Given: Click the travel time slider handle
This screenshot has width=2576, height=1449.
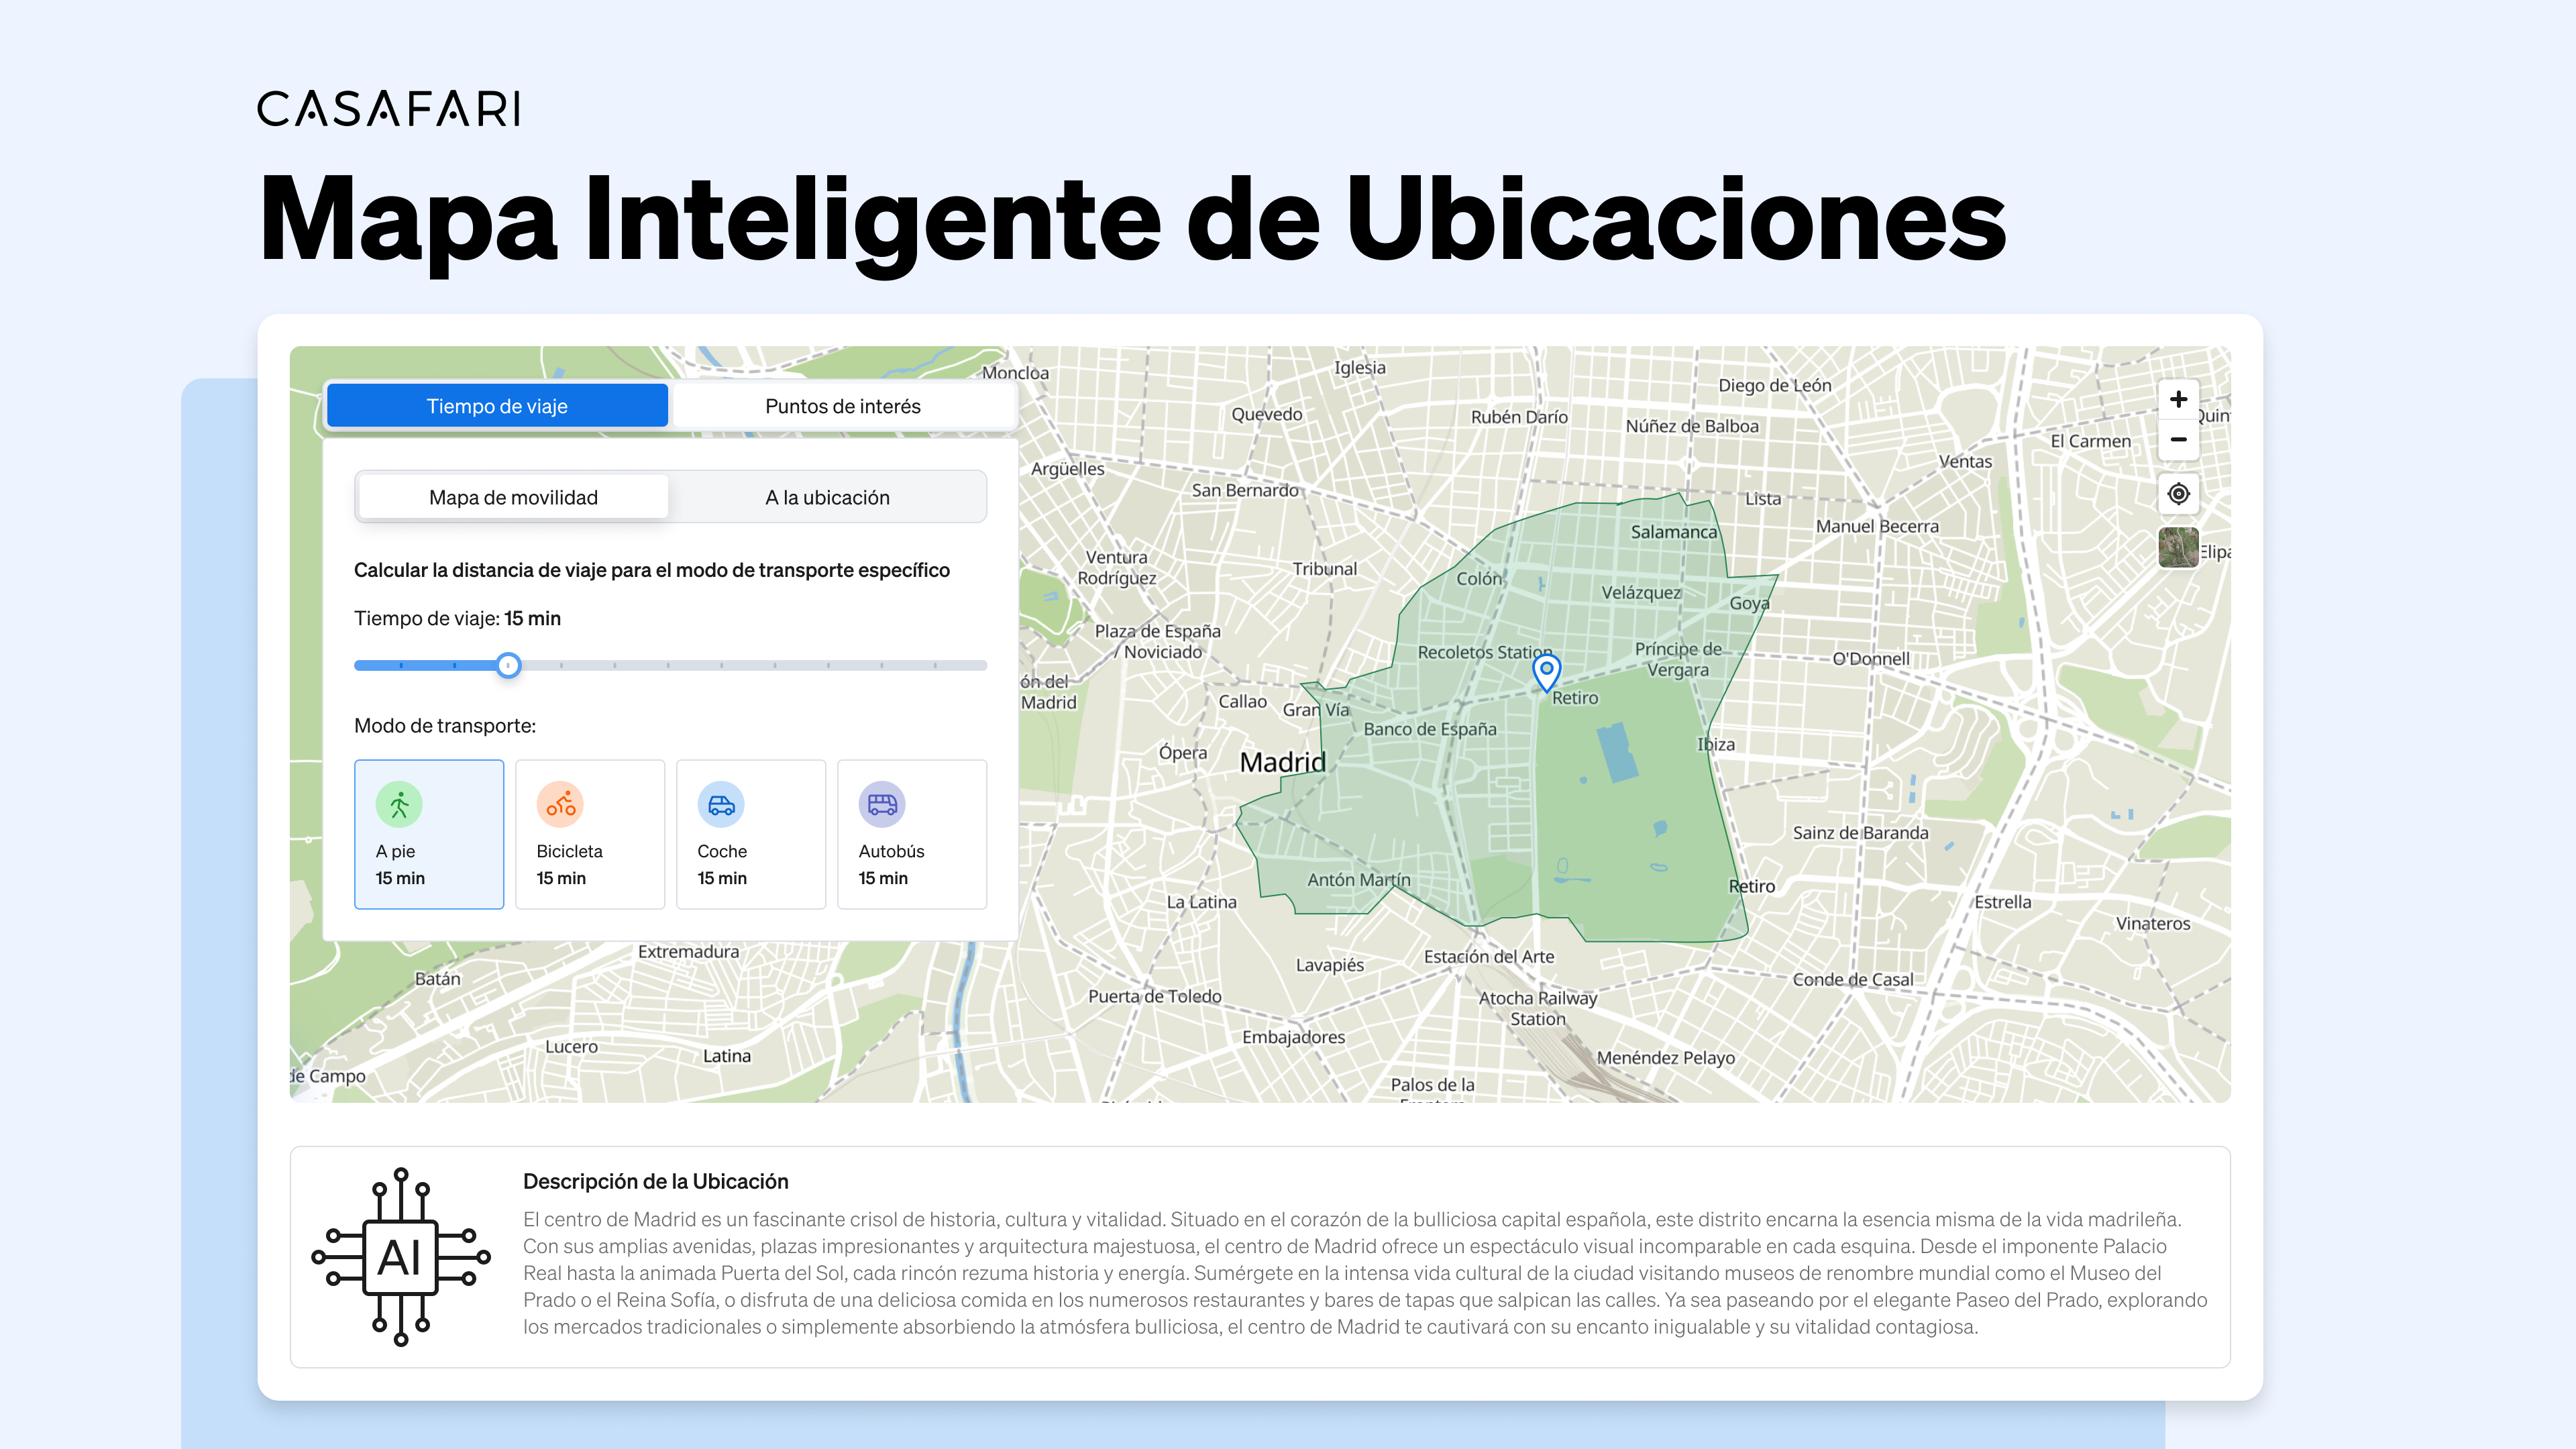Looking at the screenshot, I should click(509, 665).
